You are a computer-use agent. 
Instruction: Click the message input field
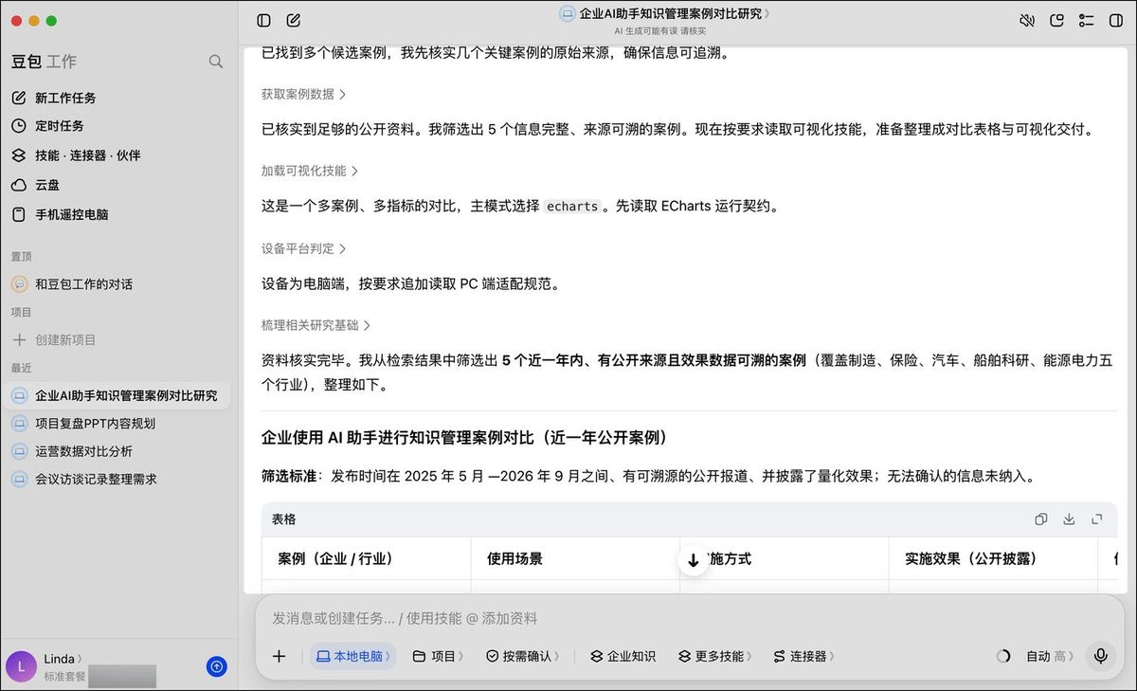689,618
